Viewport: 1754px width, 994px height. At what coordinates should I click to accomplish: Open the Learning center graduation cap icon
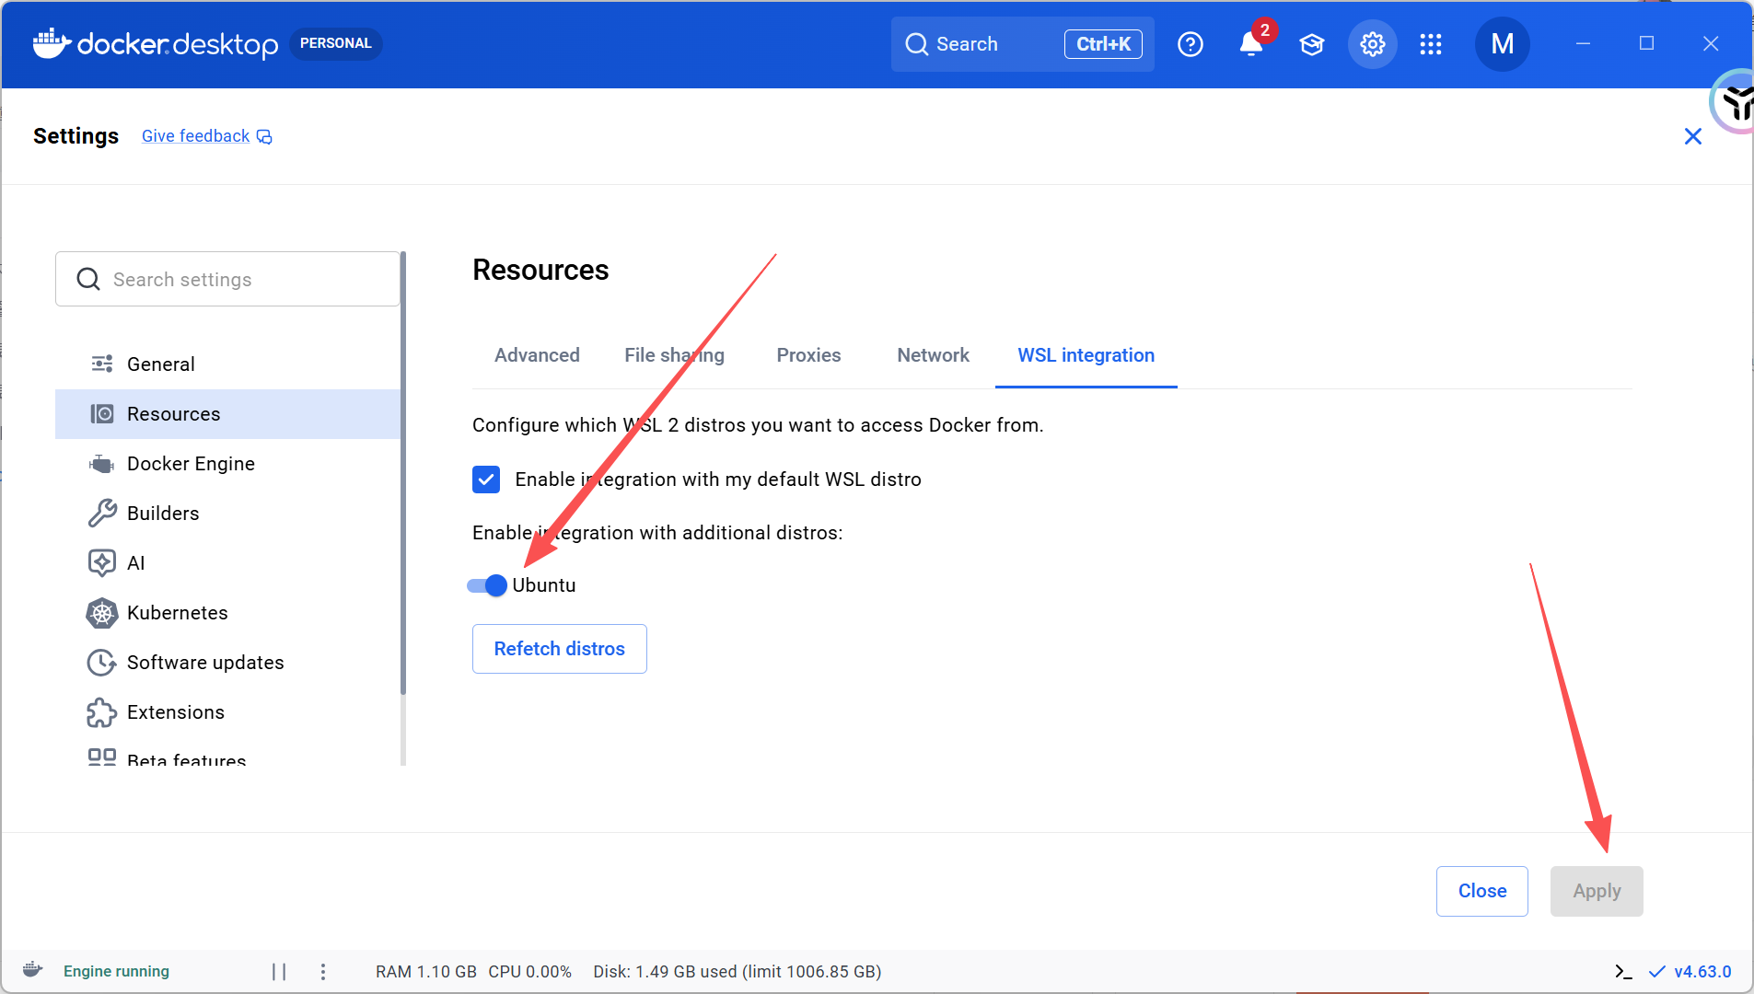click(x=1311, y=44)
